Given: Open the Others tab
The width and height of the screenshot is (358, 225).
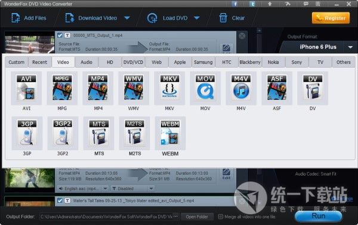Looking at the screenshot, I should (344, 62).
